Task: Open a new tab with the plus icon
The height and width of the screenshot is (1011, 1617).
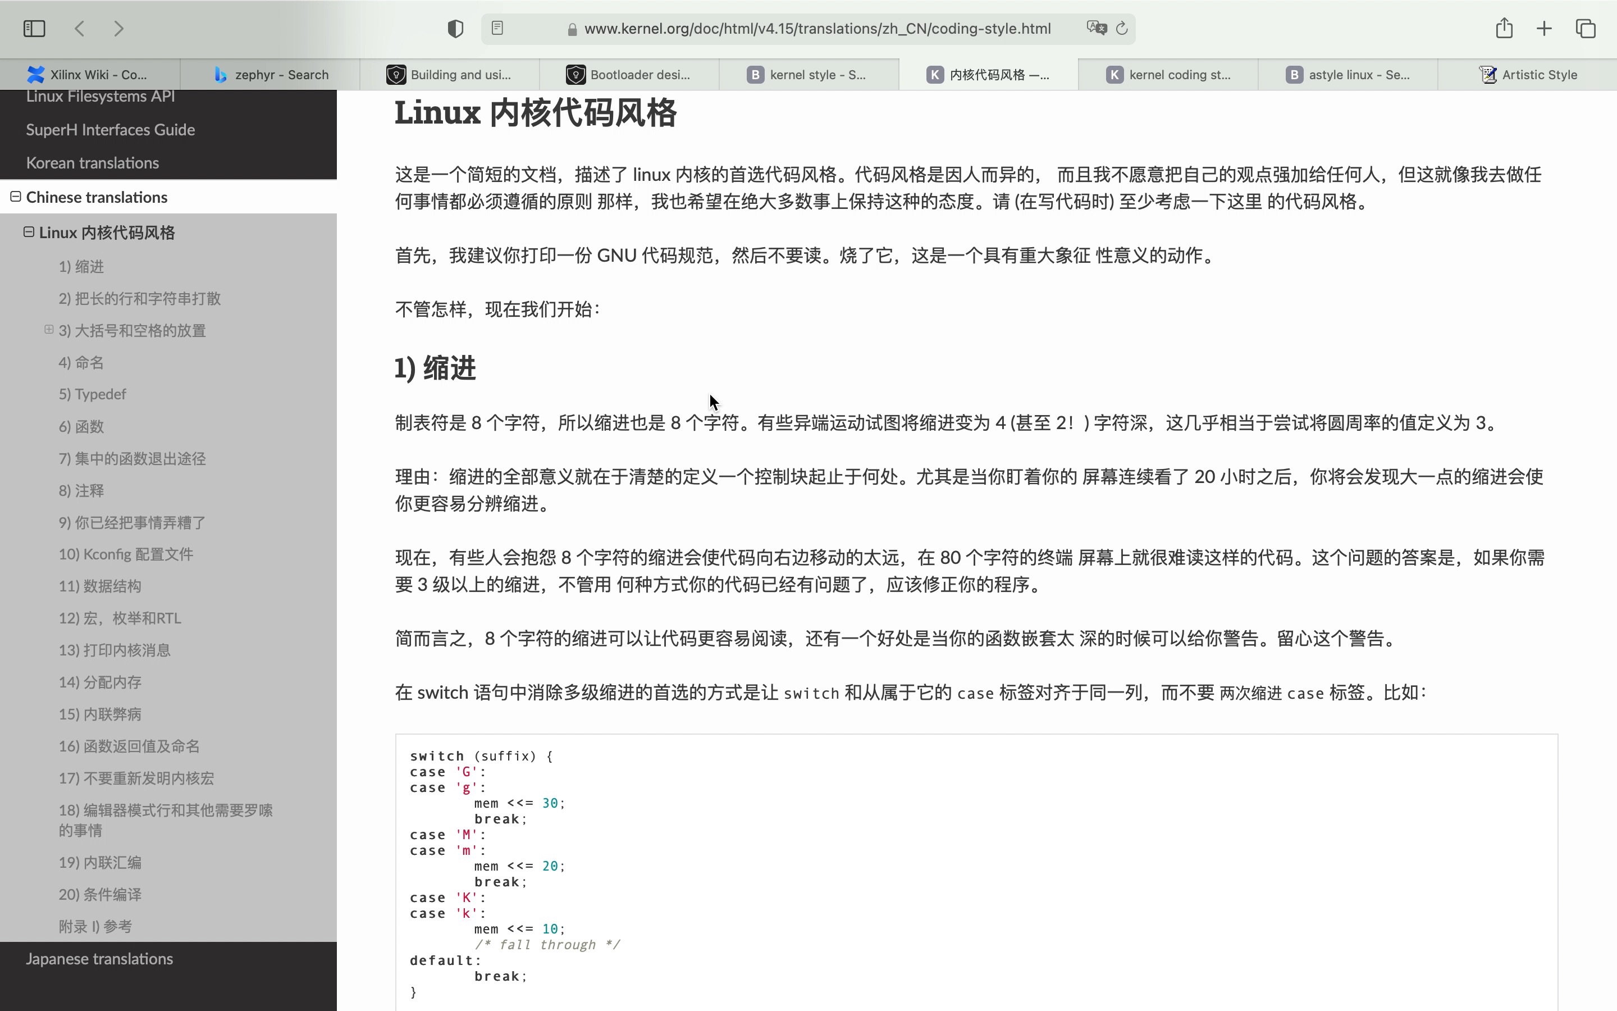Action: point(1543,29)
